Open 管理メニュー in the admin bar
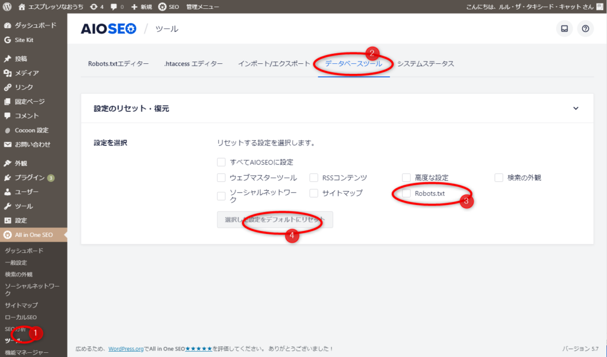The height and width of the screenshot is (357, 607). 203,7
